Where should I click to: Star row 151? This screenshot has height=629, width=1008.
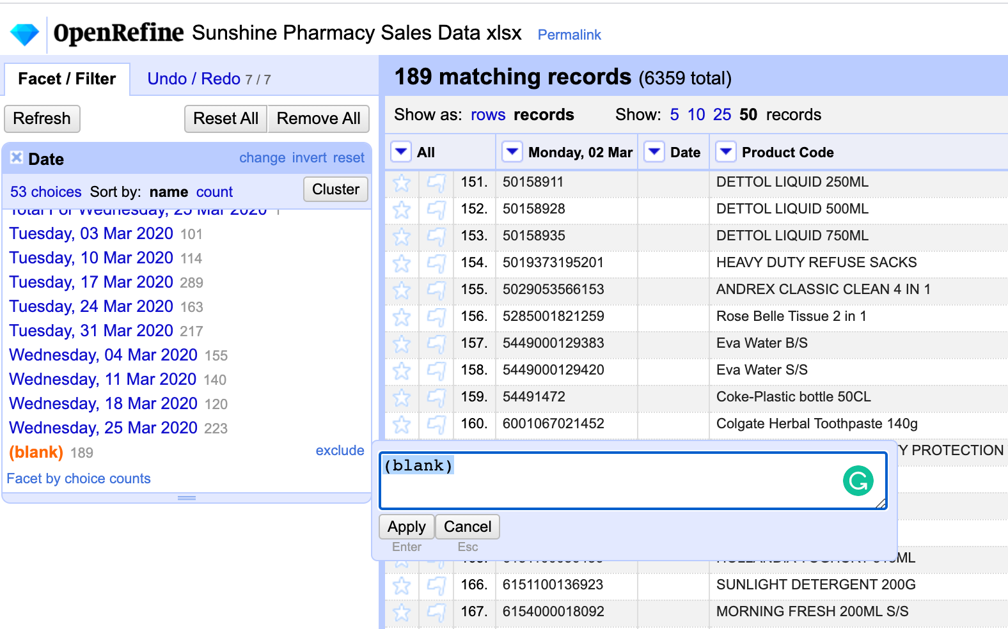pos(402,183)
